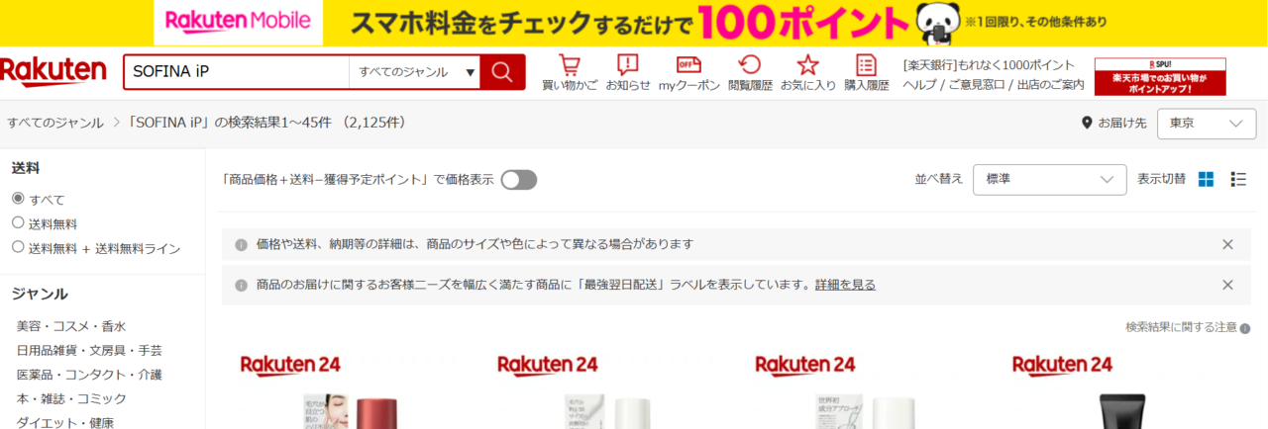The width and height of the screenshot is (1268, 429).
Task: Click the info icon beside 検索結果に関する注意
Action: click(x=1245, y=328)
